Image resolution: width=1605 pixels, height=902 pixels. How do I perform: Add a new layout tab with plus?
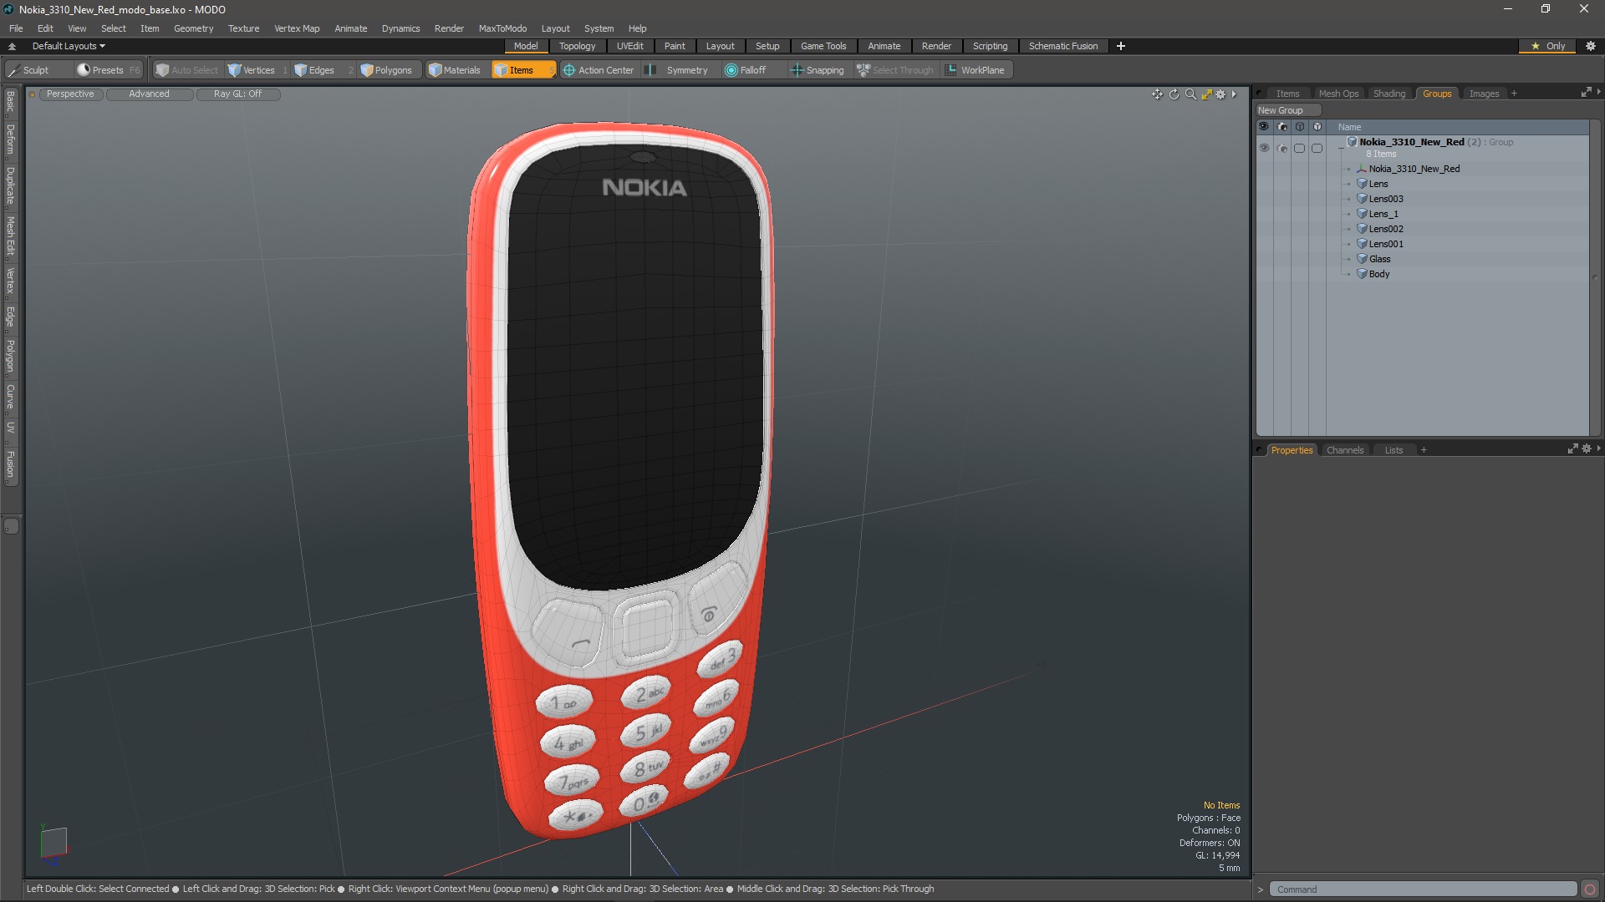(x=1121, y=46)
